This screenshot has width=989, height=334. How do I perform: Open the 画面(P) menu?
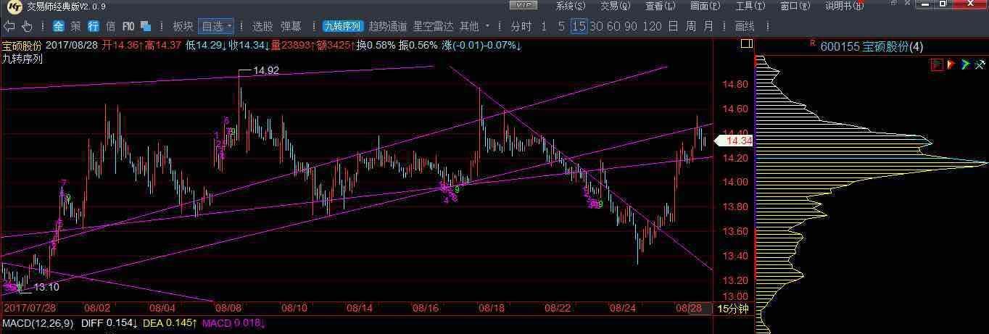705,6
